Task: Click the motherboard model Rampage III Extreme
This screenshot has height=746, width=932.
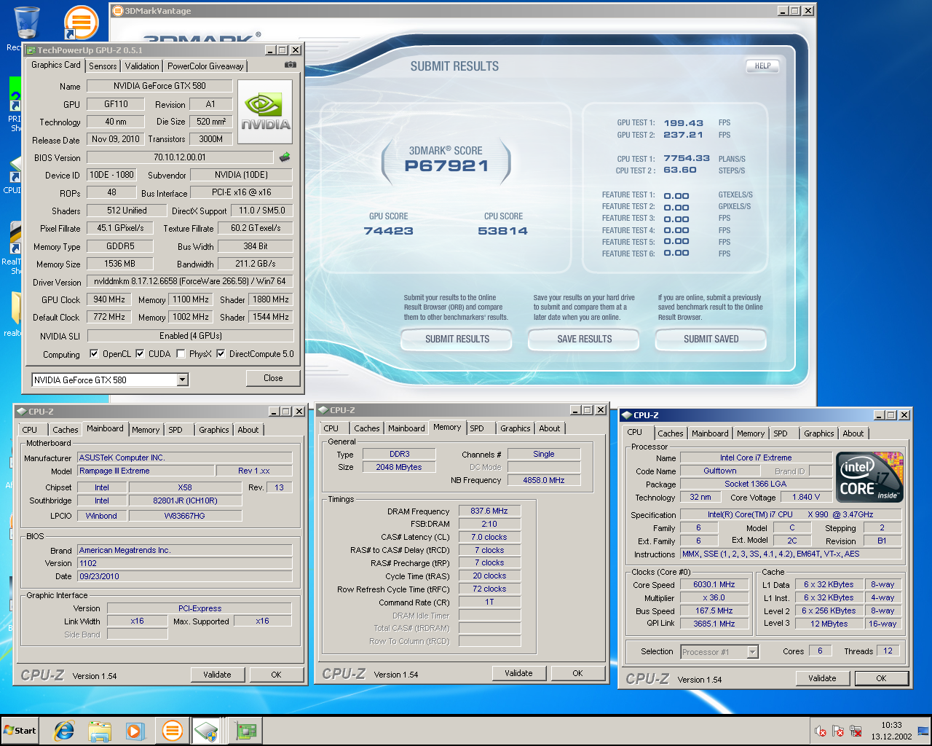Action: [x=146, y=471]
